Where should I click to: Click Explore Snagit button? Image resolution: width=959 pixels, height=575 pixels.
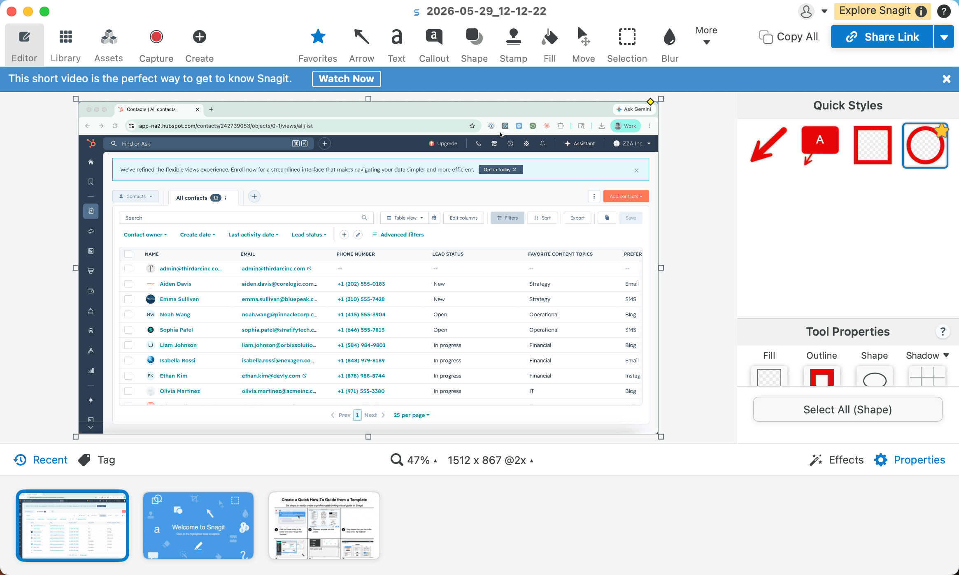click(882, 11)
